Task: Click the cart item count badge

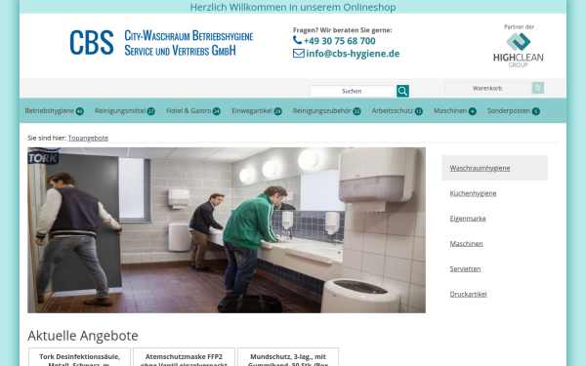Action: pos(538,88)
